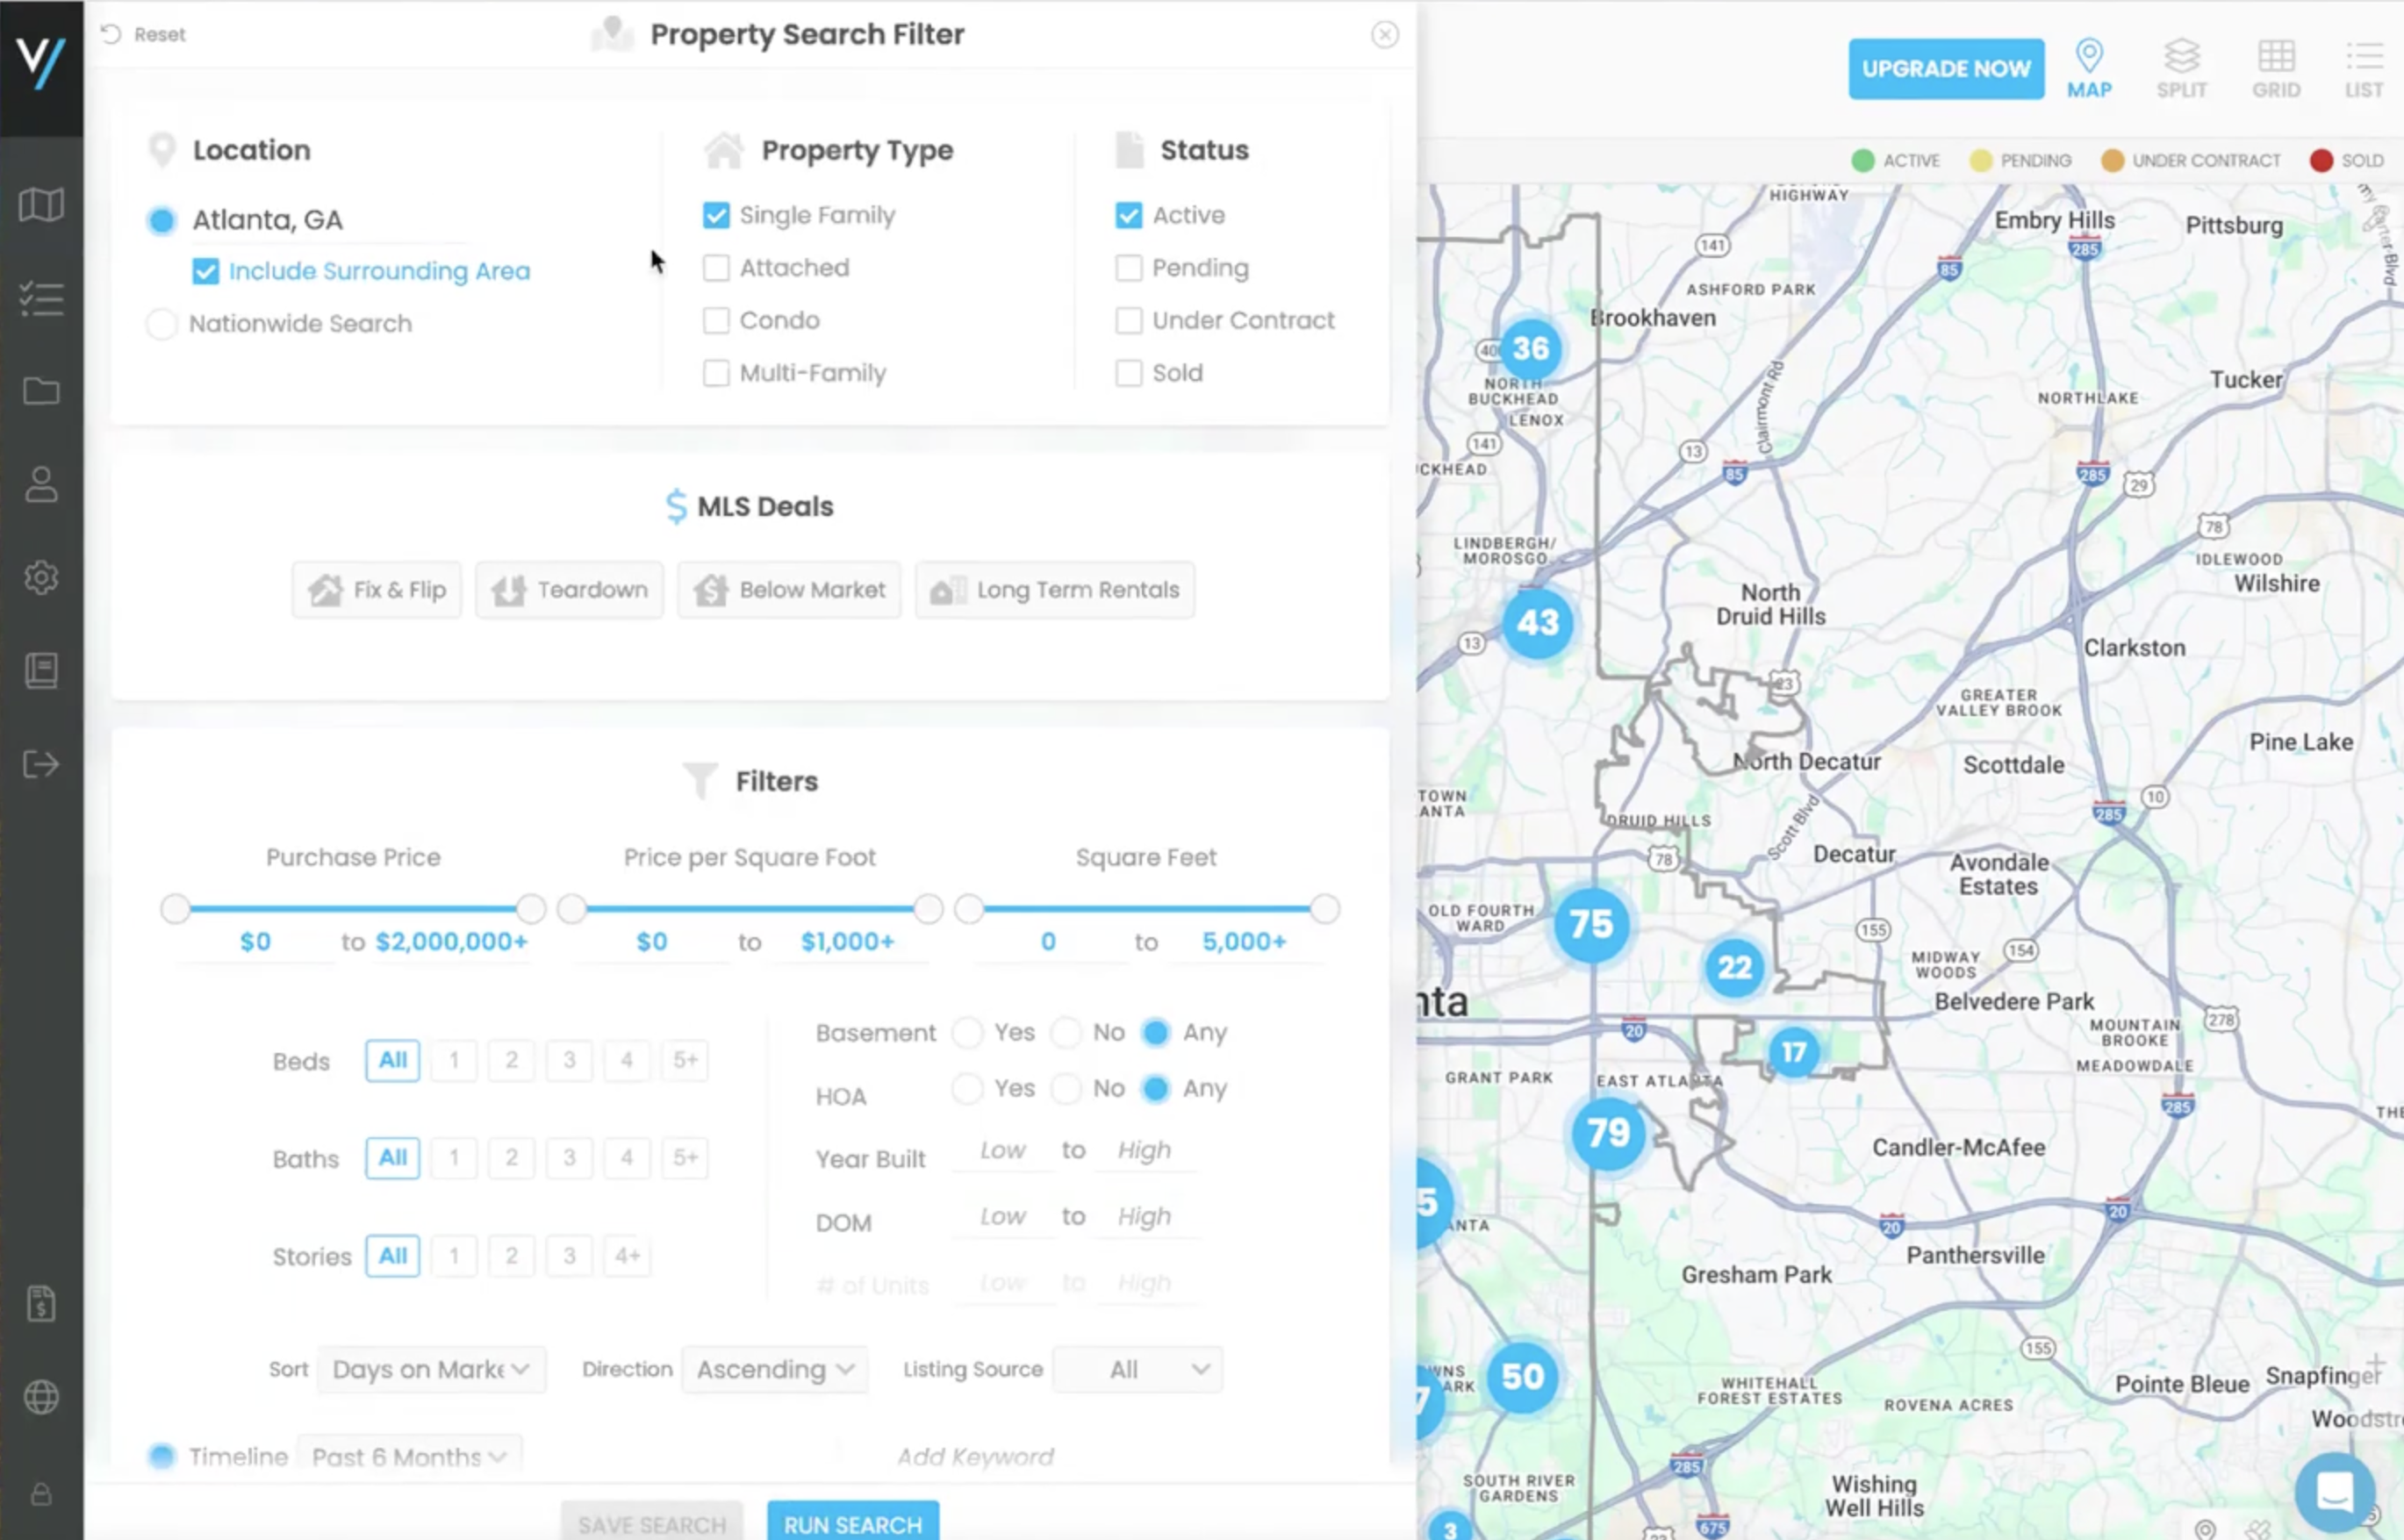
Task: Enable the Condo property type checkbox
Action: tap(716, 320)
